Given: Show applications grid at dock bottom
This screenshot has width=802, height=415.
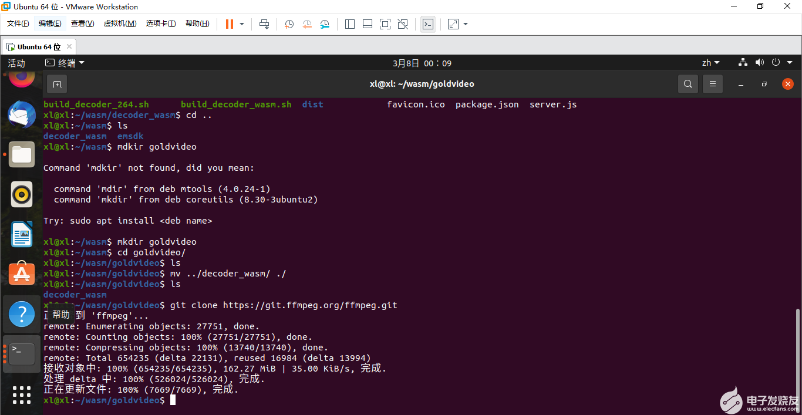Looking at the screenshot, I should click(22, 394).
